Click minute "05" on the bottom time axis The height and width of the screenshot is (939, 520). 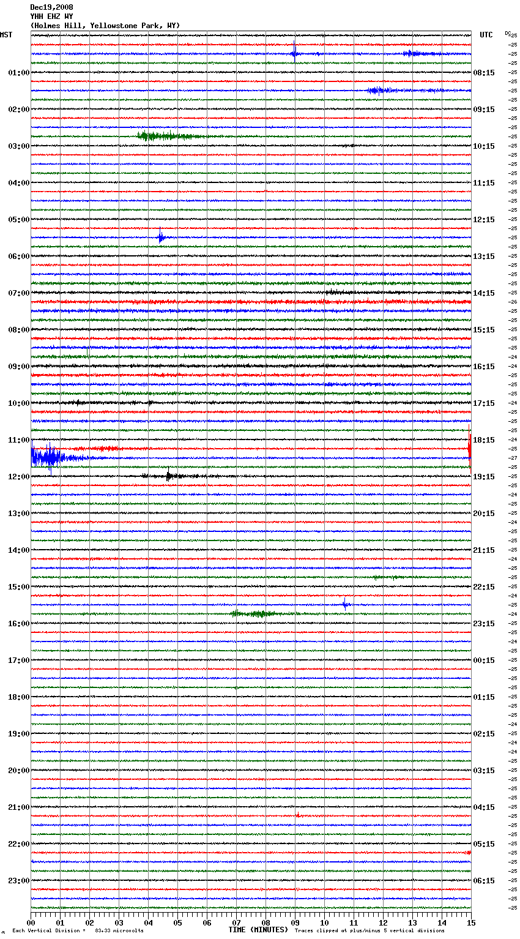tap(178, 922)
